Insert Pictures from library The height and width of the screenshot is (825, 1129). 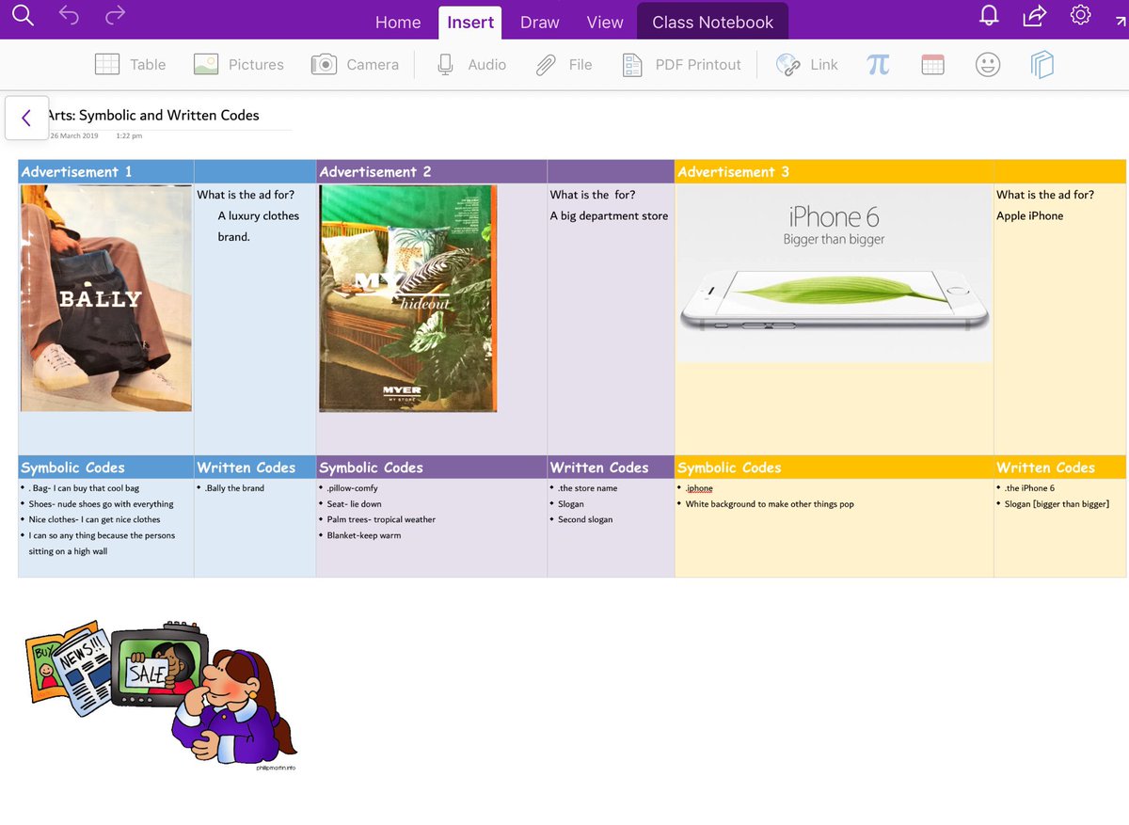coord(238,64)
